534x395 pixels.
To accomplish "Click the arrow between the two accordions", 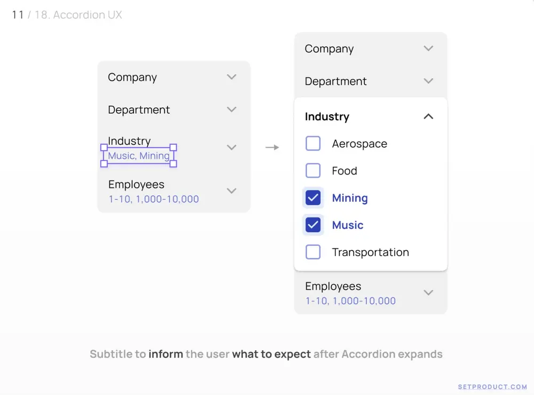I will click(272, 147).
